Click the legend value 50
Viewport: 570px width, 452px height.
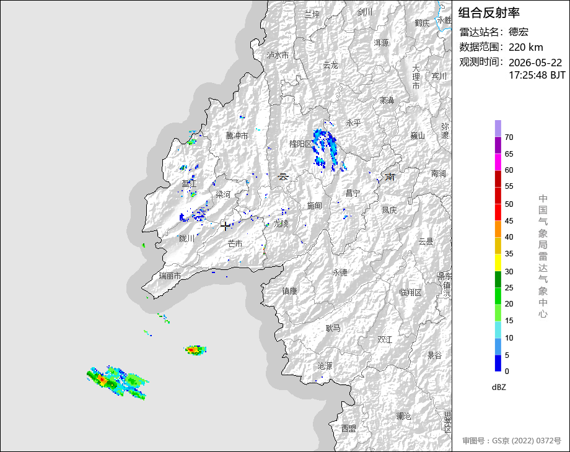click(x=509, y=204)
